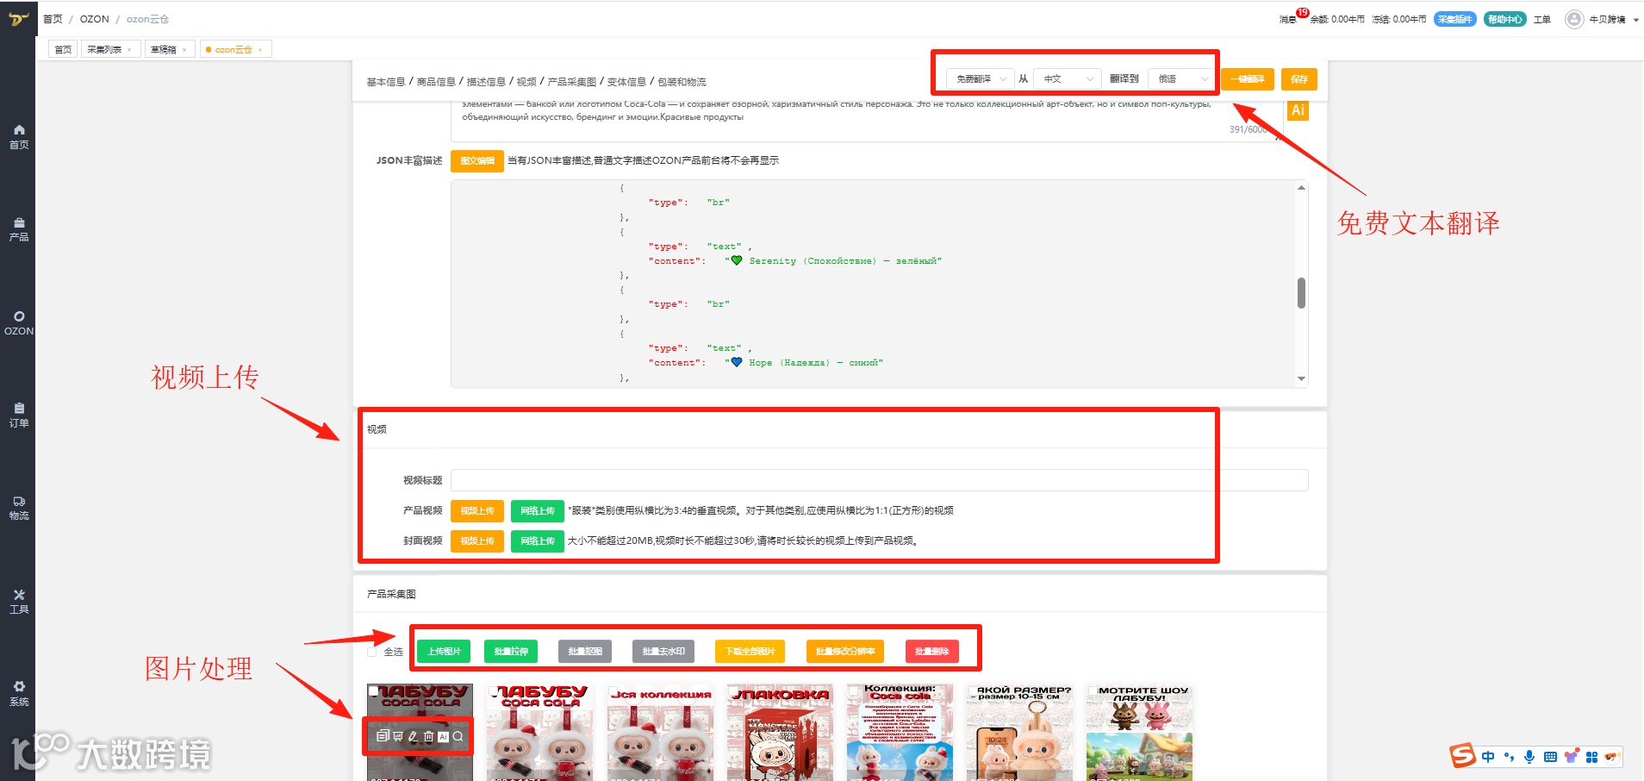Open the 工具 tools sidebar section
The width and height of the screenshot is (1644, 781).
(19, 602)
